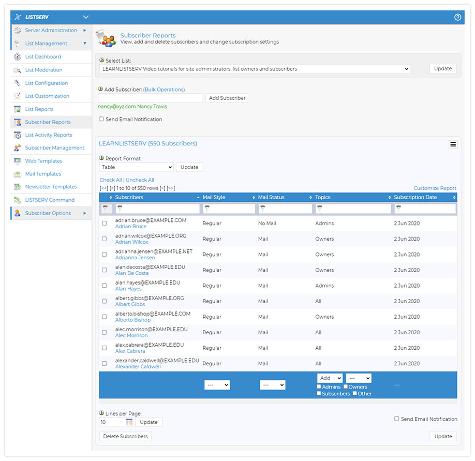Viewport: 475px width, 461px height.
Task: Open the Report Format Table dropdown
Action: click(x=136, y=167)
